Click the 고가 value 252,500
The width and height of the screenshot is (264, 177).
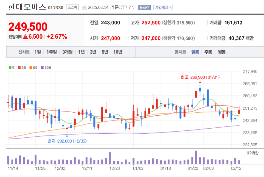pyautogui.click(x=151, y=23)
